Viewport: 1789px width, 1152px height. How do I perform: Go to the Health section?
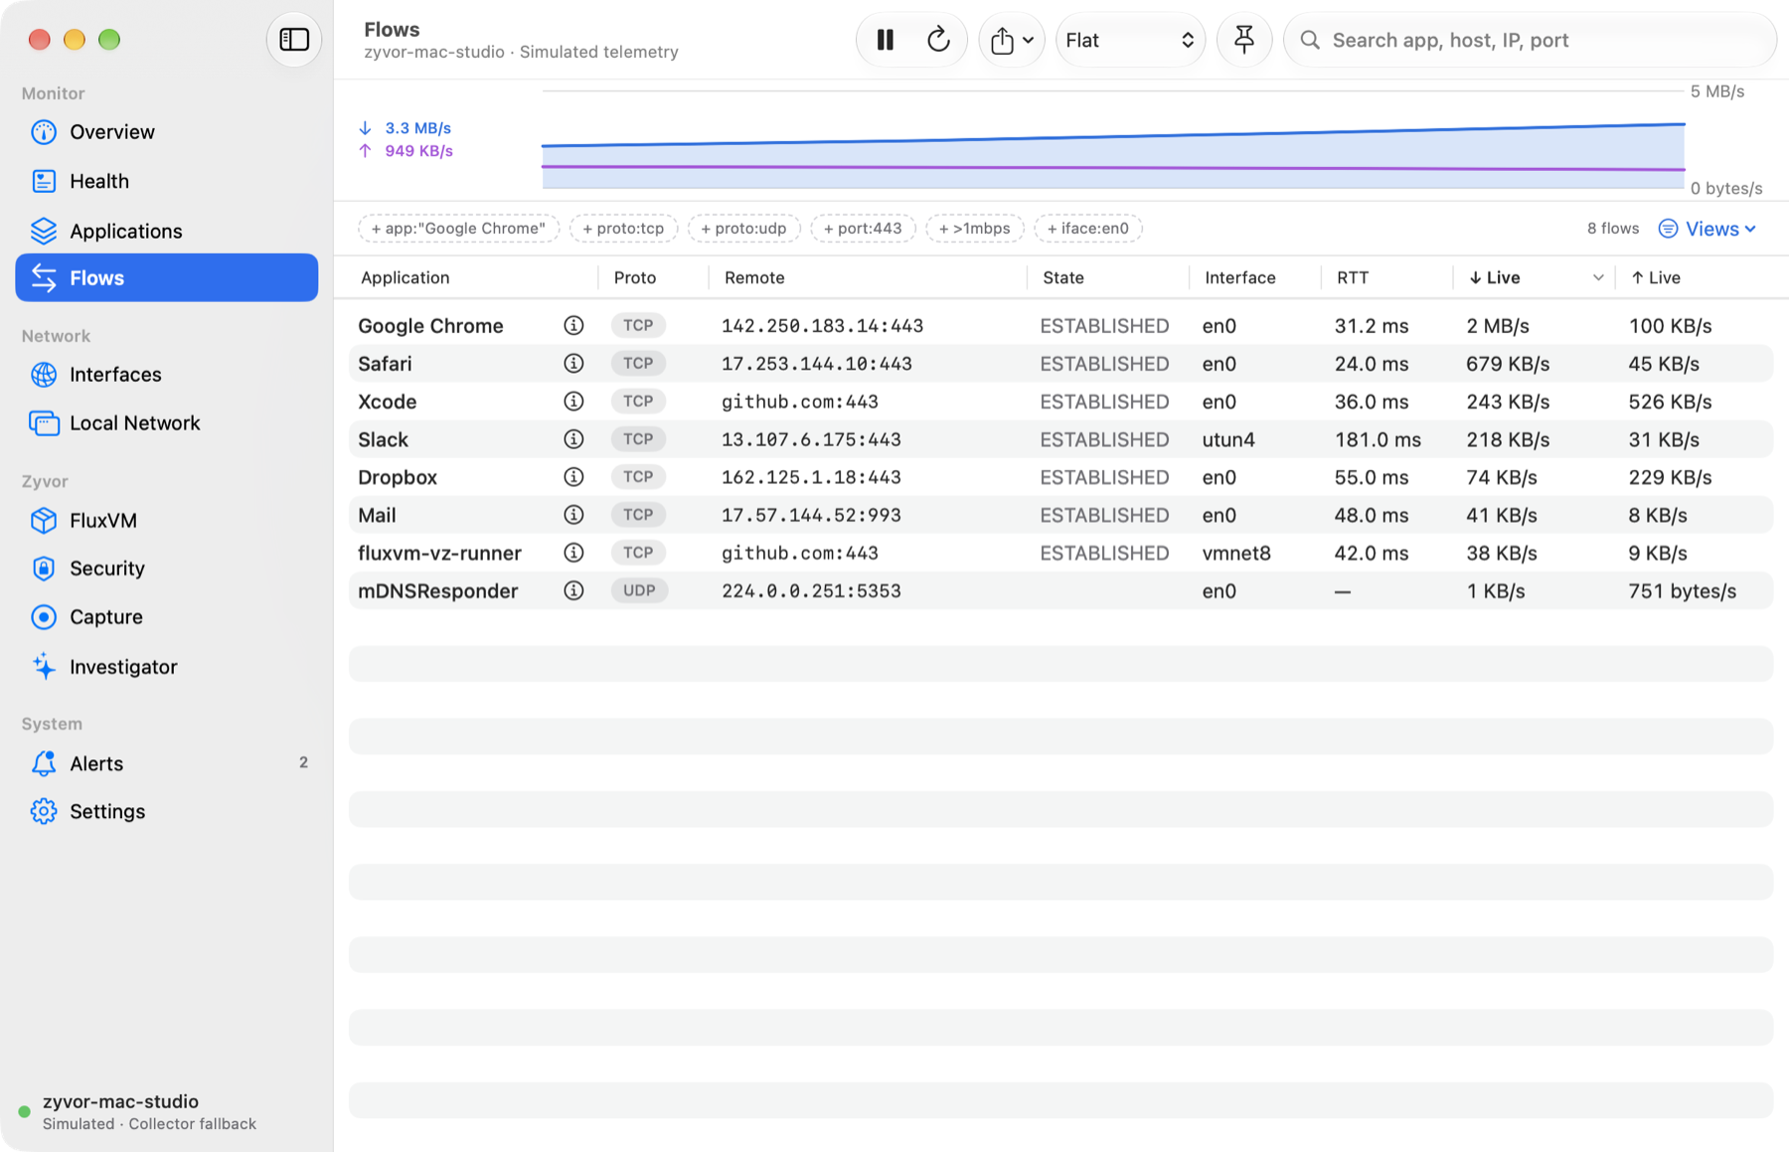pos(167,181)
